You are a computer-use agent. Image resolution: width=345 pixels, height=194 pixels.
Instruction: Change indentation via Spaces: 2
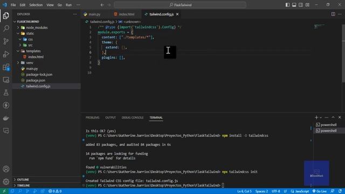coord(261,191)
